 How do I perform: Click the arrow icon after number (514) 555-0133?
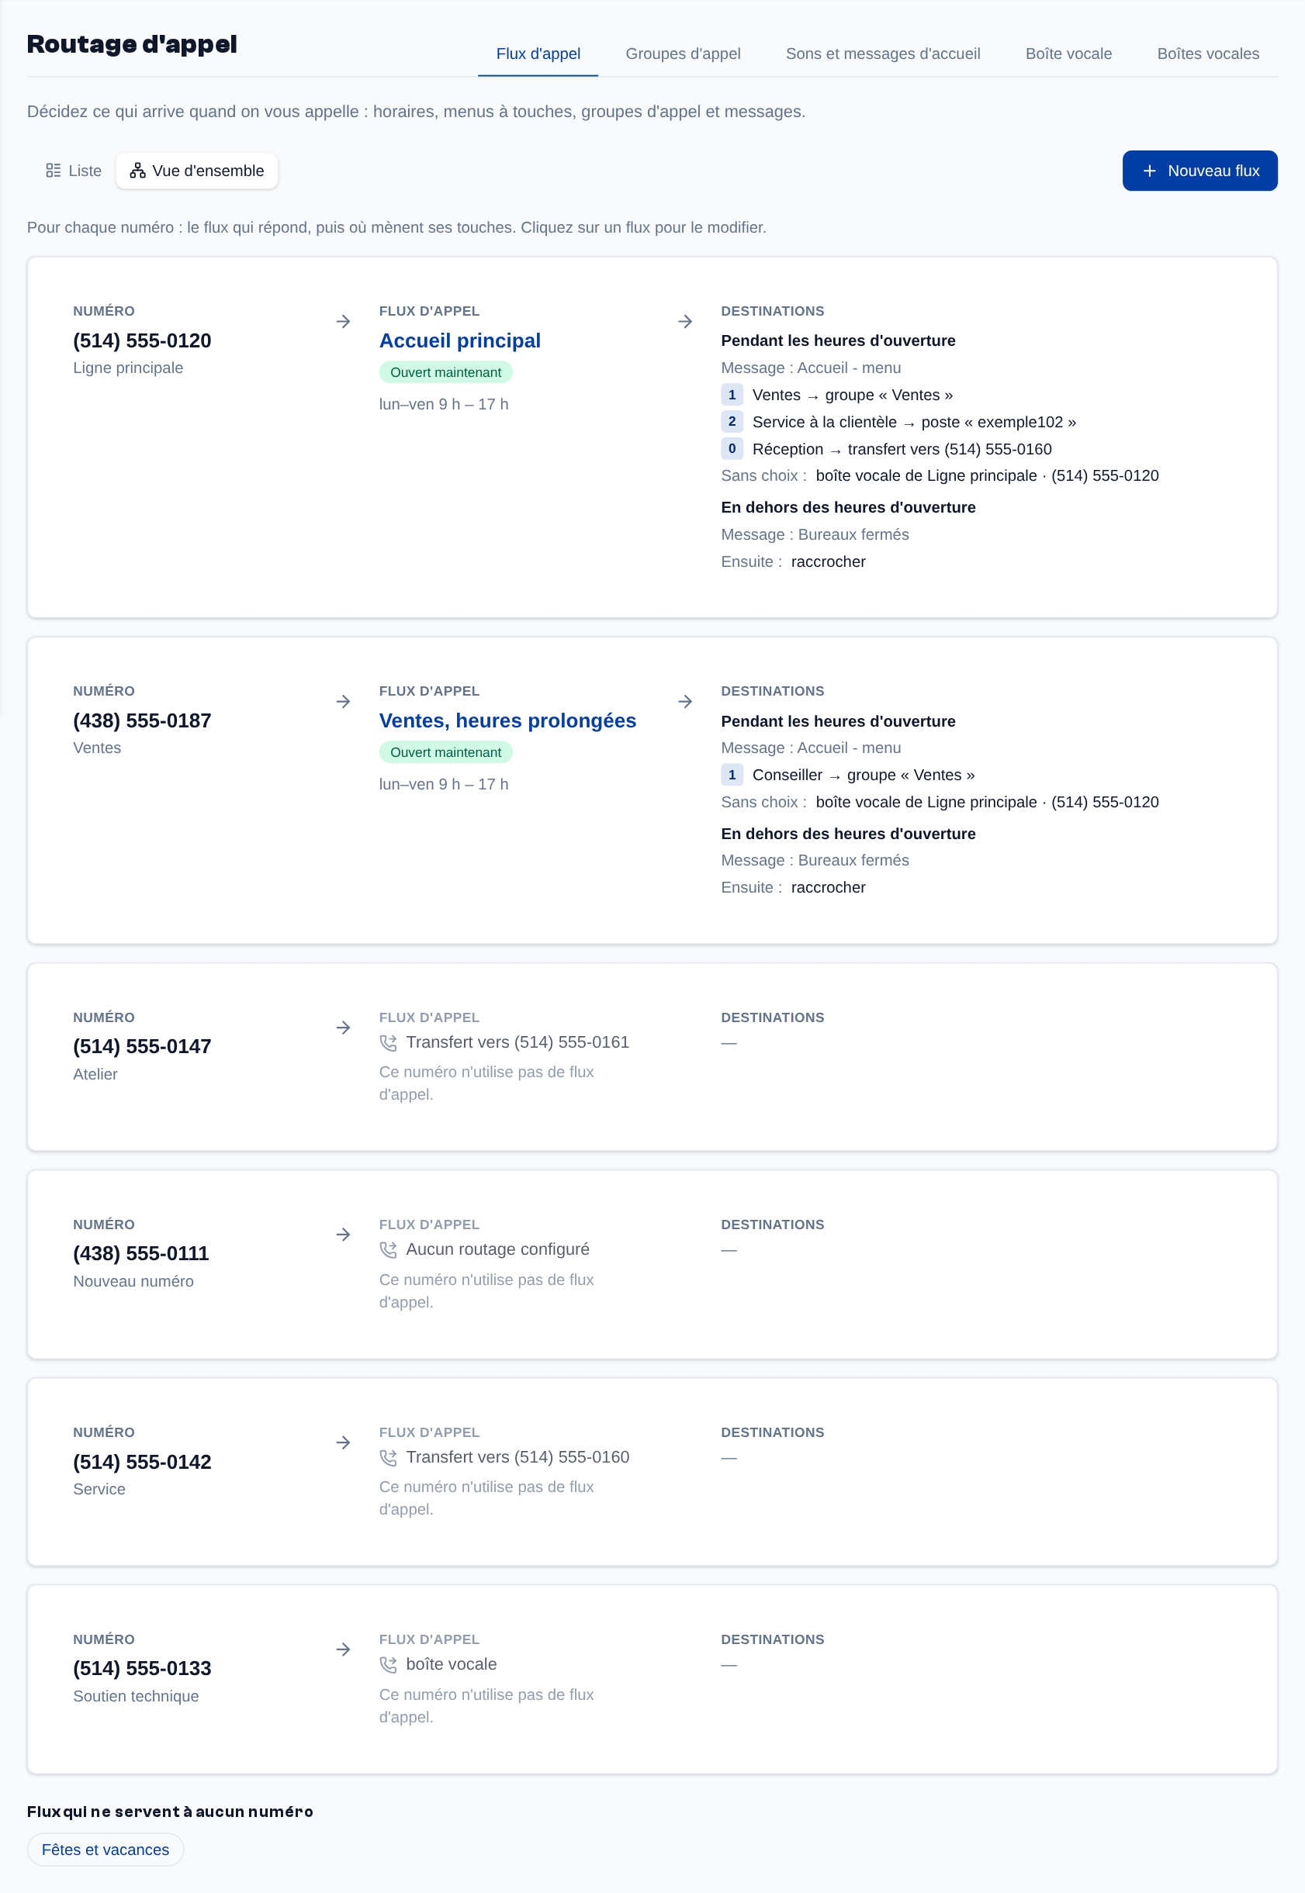click(344, 1650)
